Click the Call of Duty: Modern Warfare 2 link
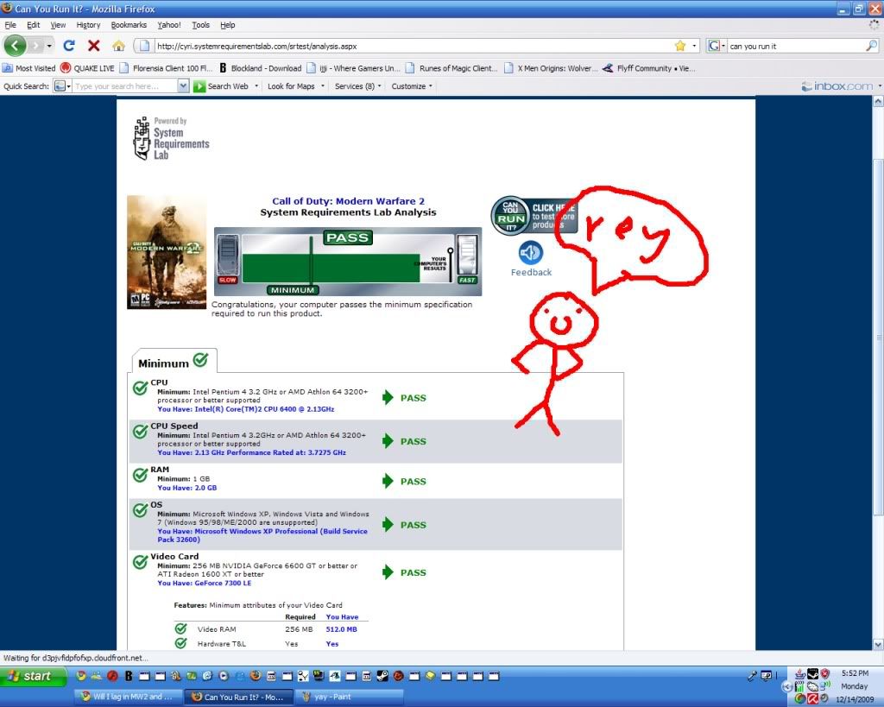Viewport: 884px width, 707px height. coord(348,201)
